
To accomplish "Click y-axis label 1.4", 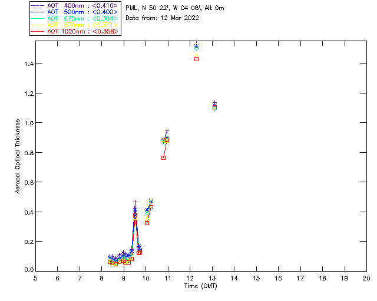I will [29, 63].
